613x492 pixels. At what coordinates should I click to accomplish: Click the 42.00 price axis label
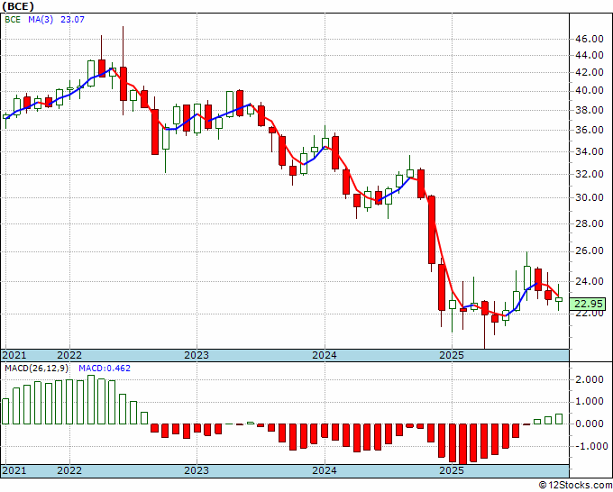(590, 73)
